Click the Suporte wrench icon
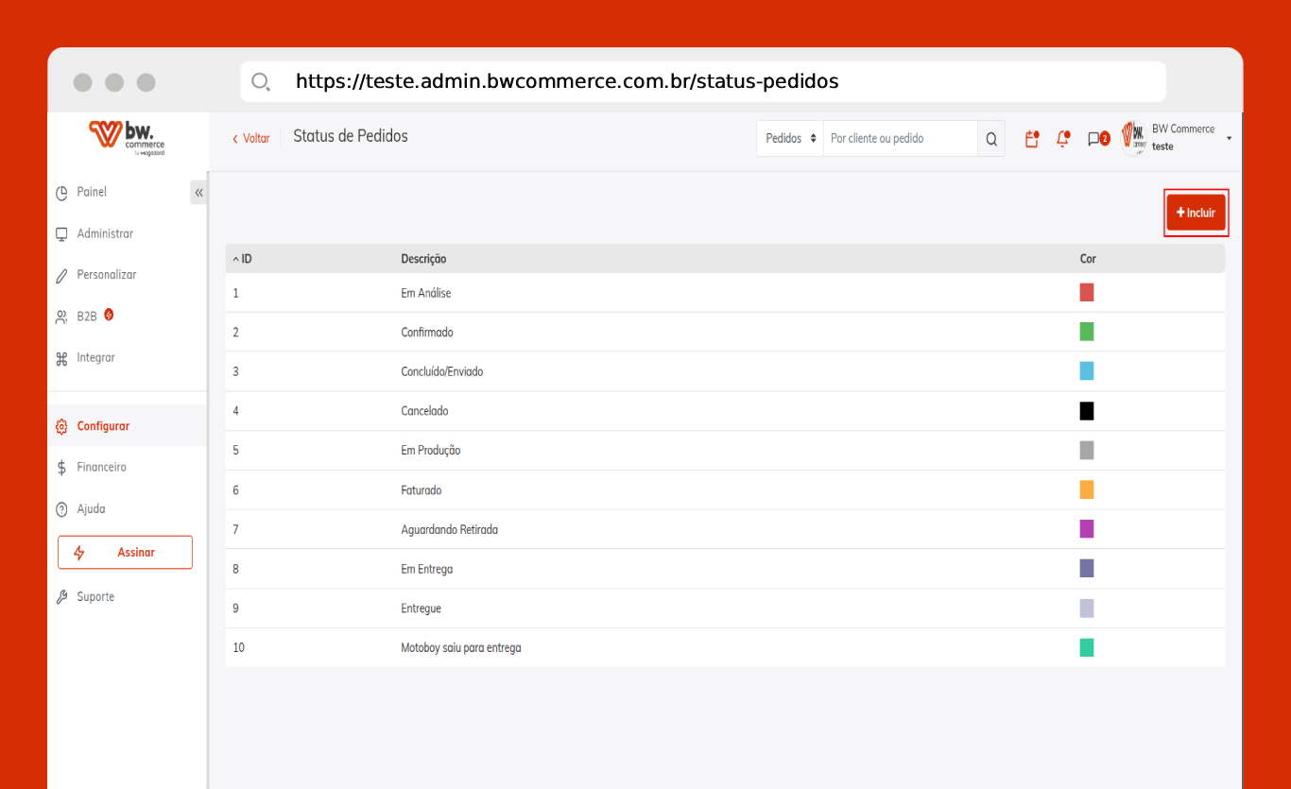The width and height of the screenshot is (1291, 789). tap(61, 597)
